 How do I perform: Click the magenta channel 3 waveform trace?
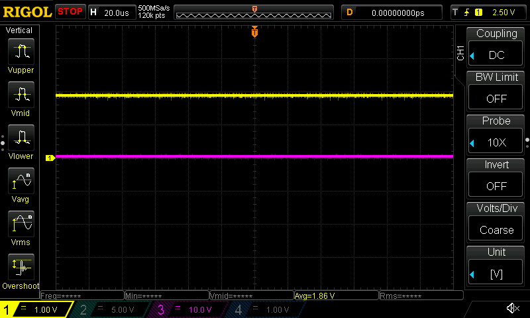(254, 156)
